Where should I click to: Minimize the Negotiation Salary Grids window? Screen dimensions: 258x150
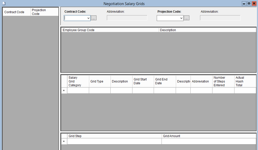pyautogui.click(x=244, y=4)
